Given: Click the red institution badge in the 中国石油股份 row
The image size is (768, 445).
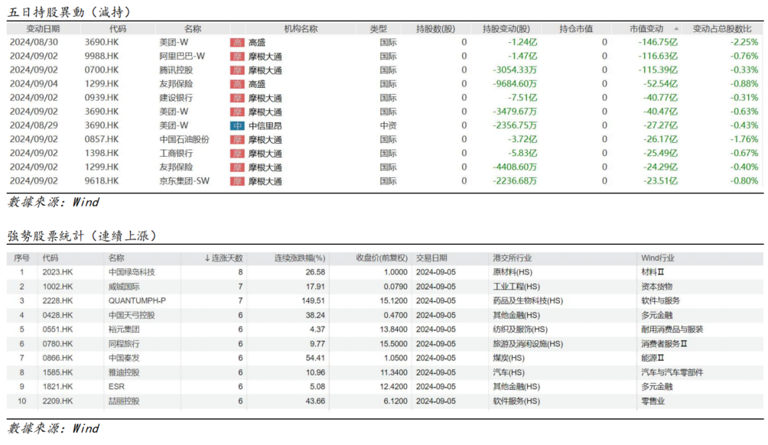Looking at the screenshot, I should coord(237,139).
